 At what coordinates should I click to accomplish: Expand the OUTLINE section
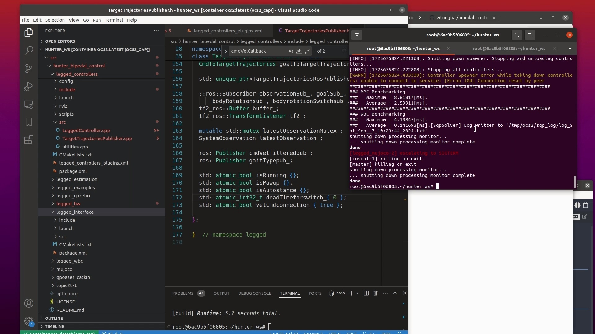[54, 318]
